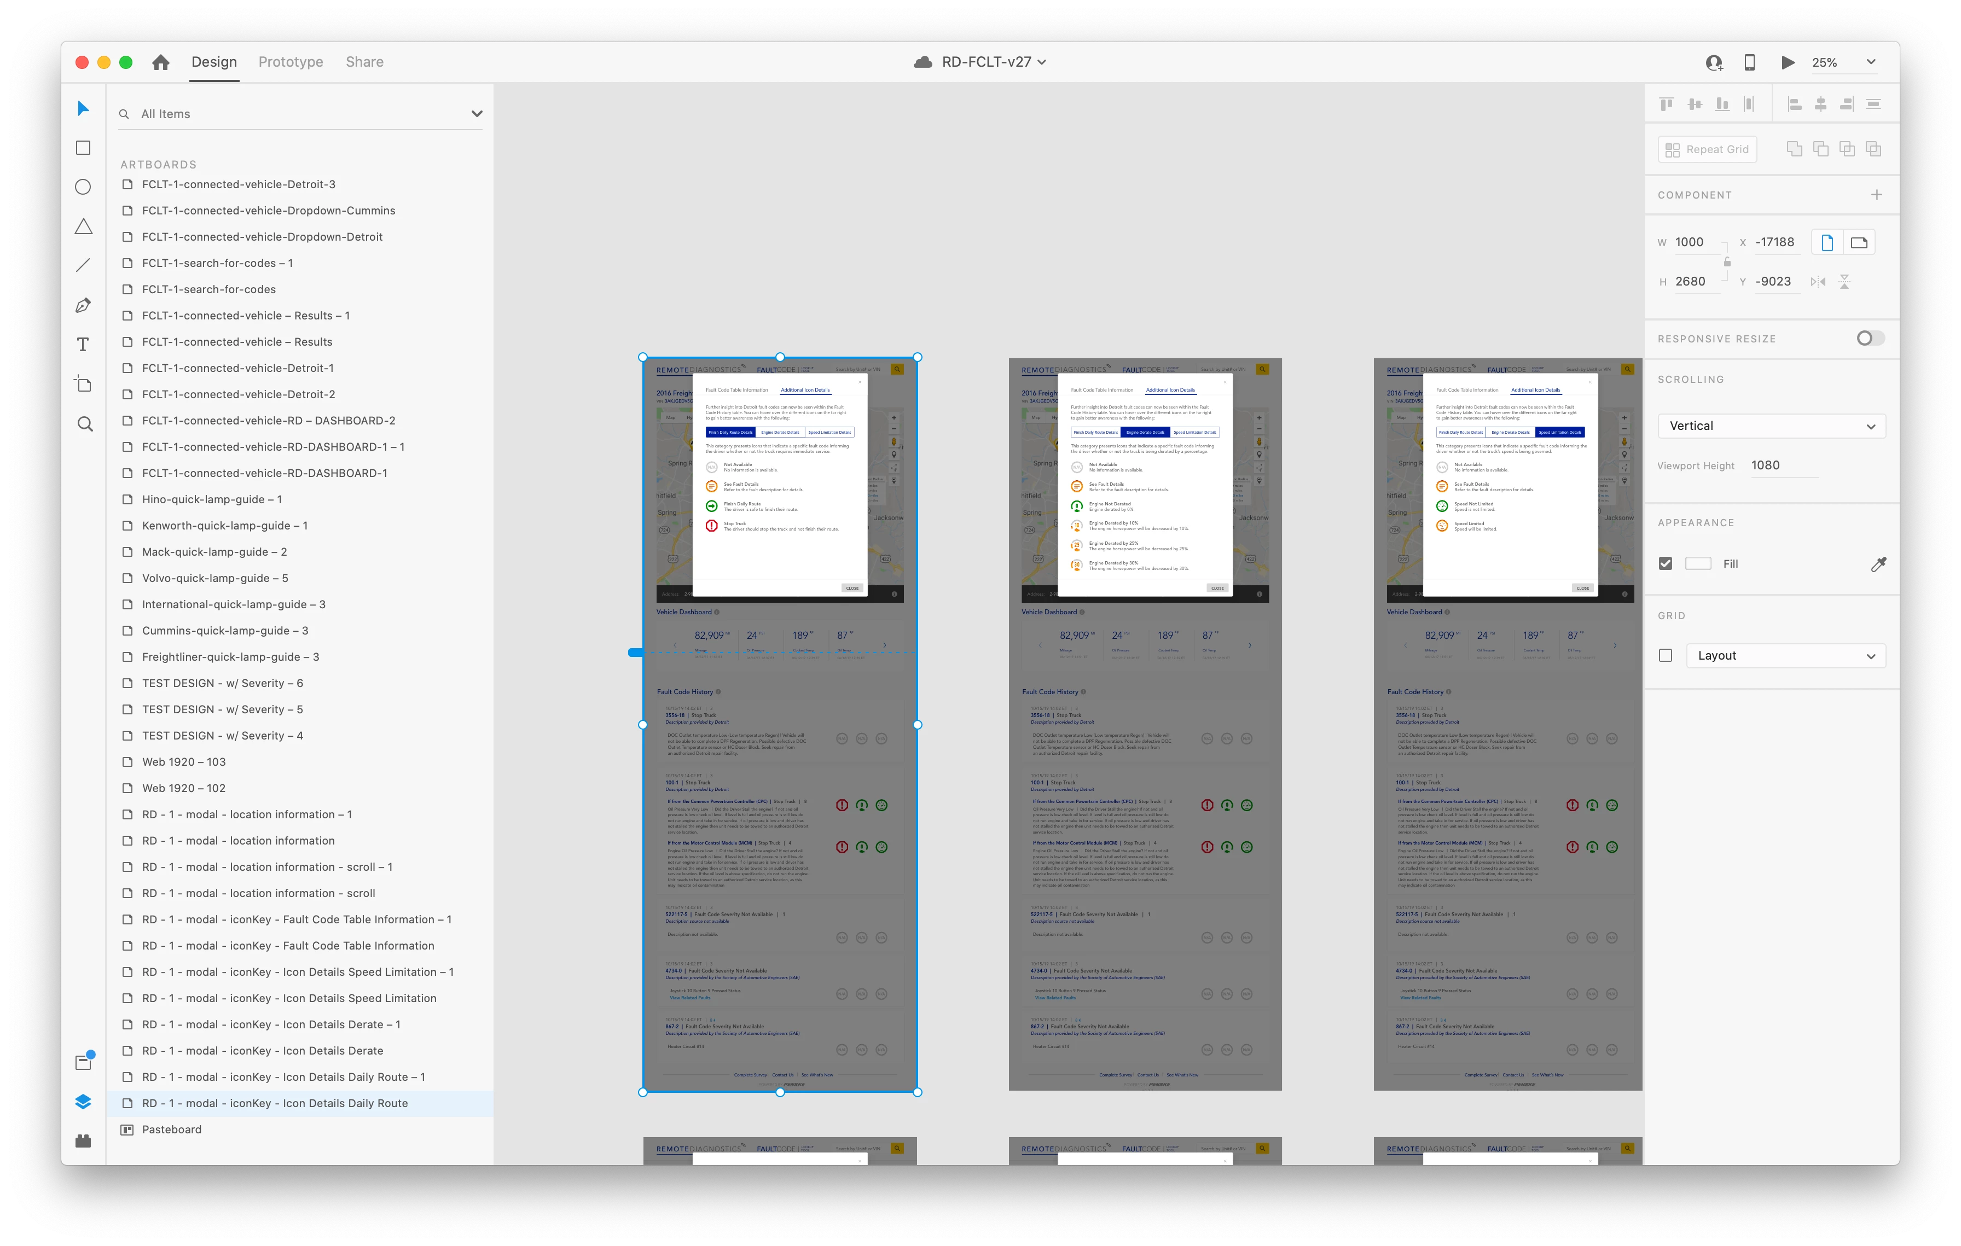Open the 25% zoom level dropdown

point(1871,62)
